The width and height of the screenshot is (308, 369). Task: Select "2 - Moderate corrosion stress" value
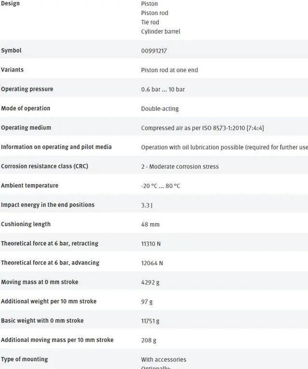click(180, 166)
